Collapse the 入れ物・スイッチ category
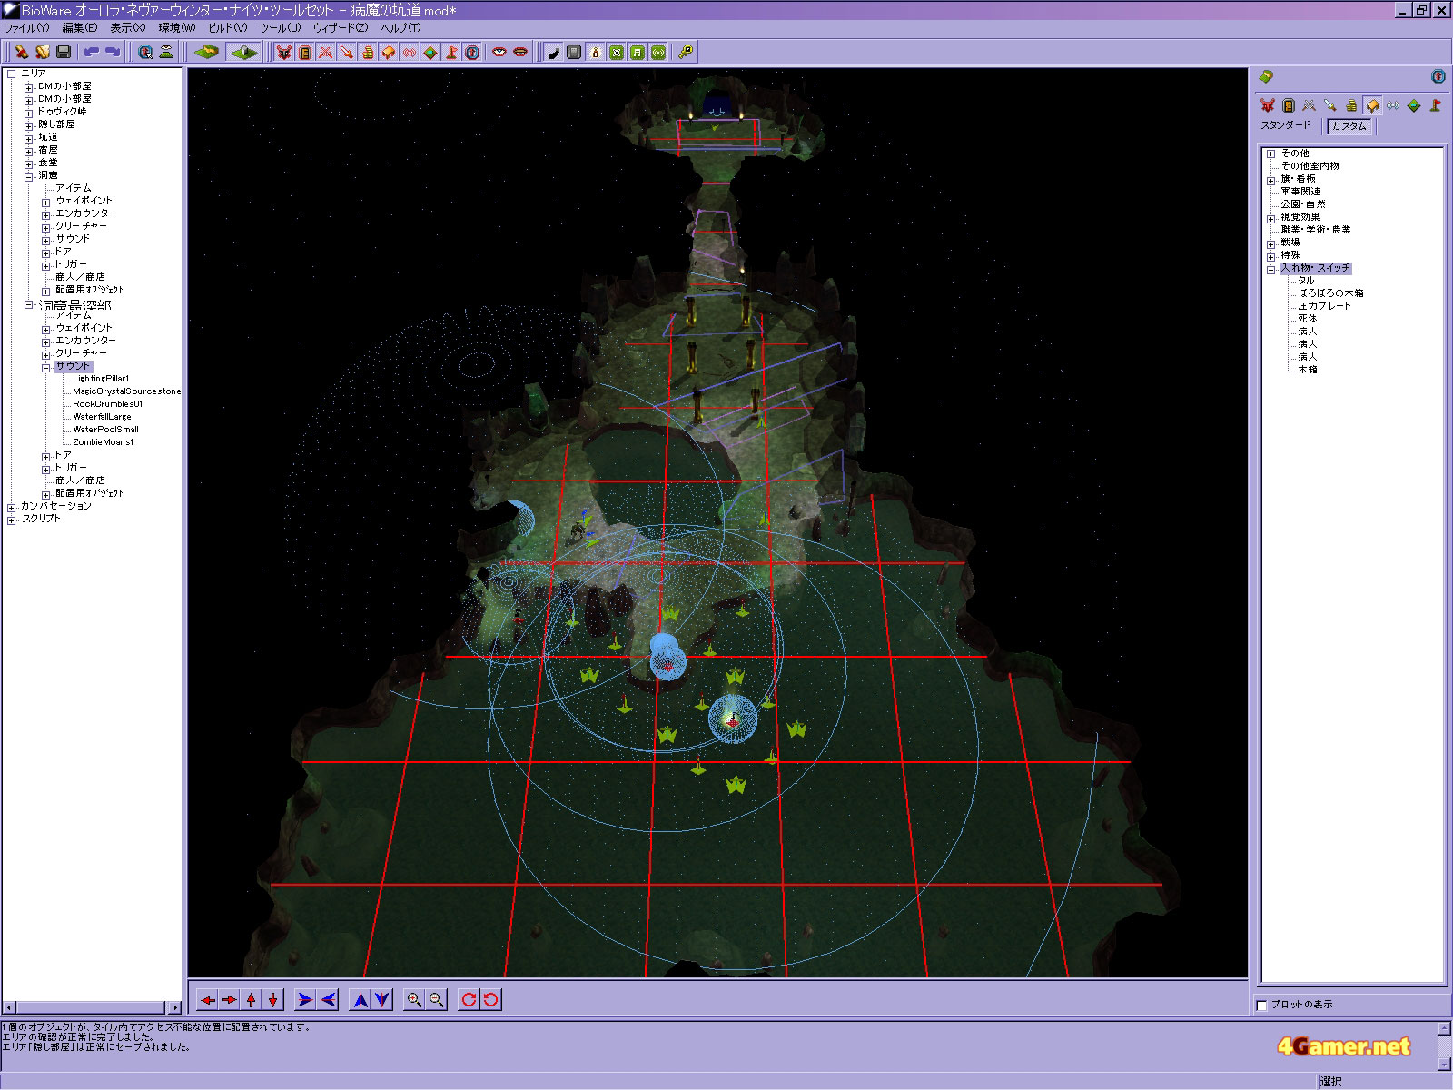Image resolution: width=1453 pixels, height=1090 pixels. click(1271, 269)
